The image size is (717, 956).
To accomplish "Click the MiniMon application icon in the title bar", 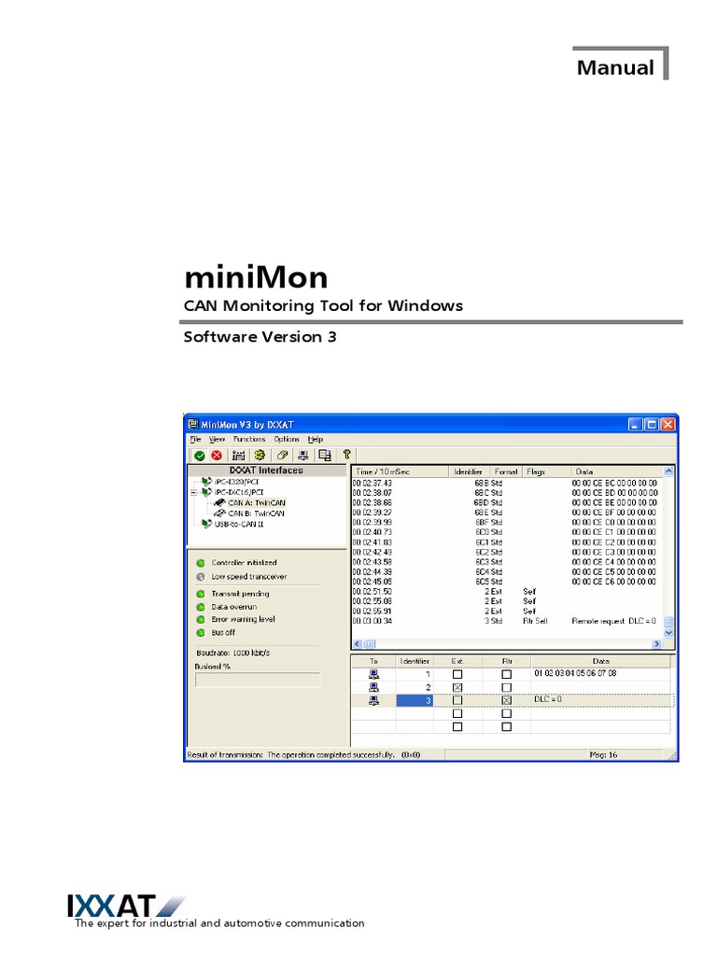I will click(x=193, y=424).
